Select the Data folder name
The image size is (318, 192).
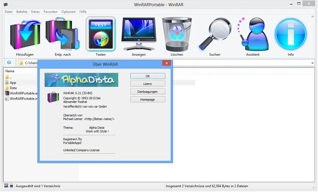[x=13, y=88]
